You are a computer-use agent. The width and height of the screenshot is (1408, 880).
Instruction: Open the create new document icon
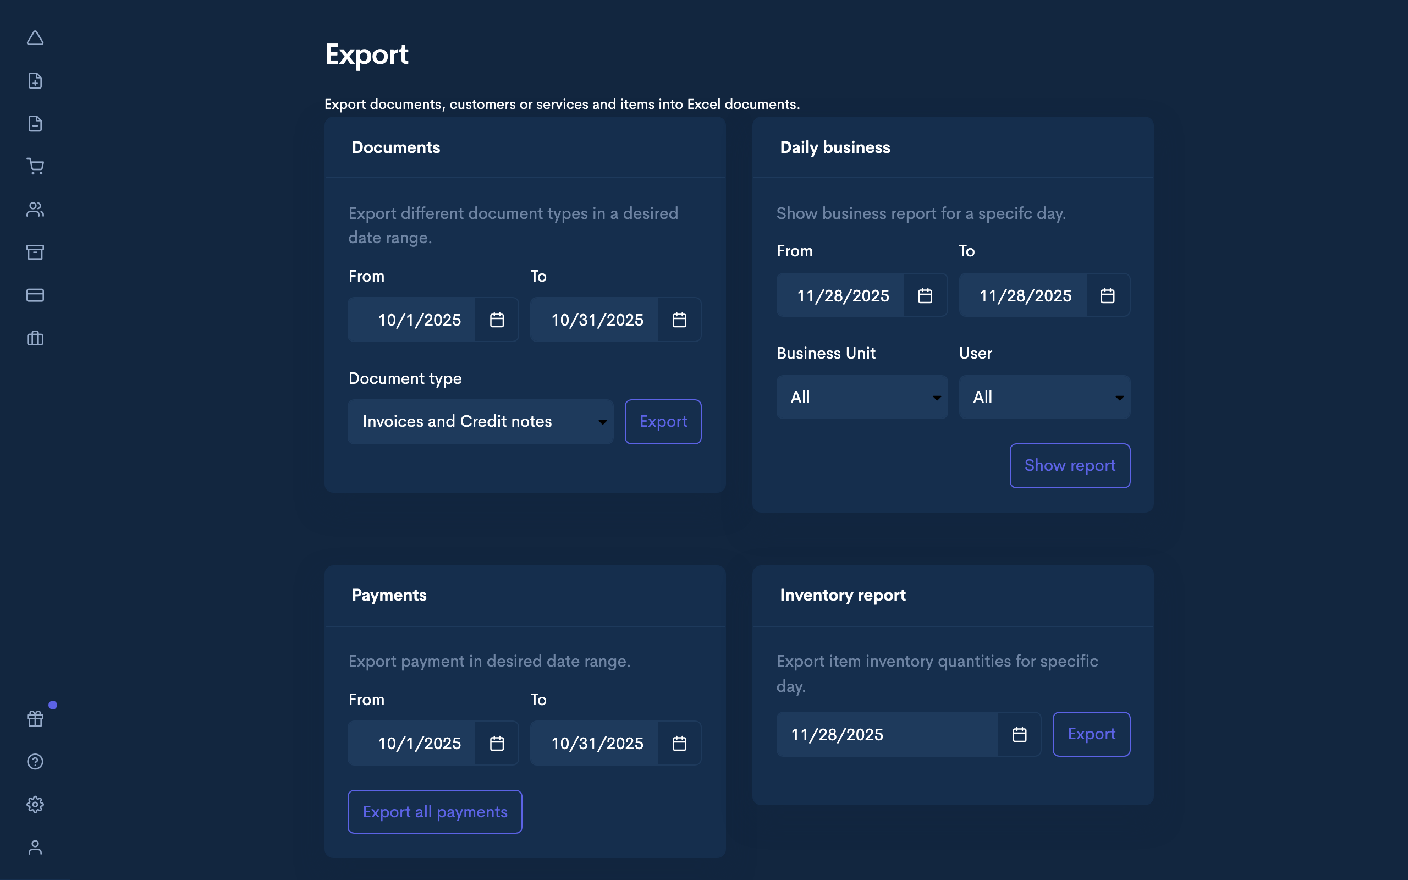pyautogui.click(x=36, y=80)
